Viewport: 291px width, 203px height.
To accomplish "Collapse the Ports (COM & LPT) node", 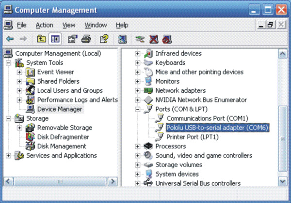I will [138, 109].
